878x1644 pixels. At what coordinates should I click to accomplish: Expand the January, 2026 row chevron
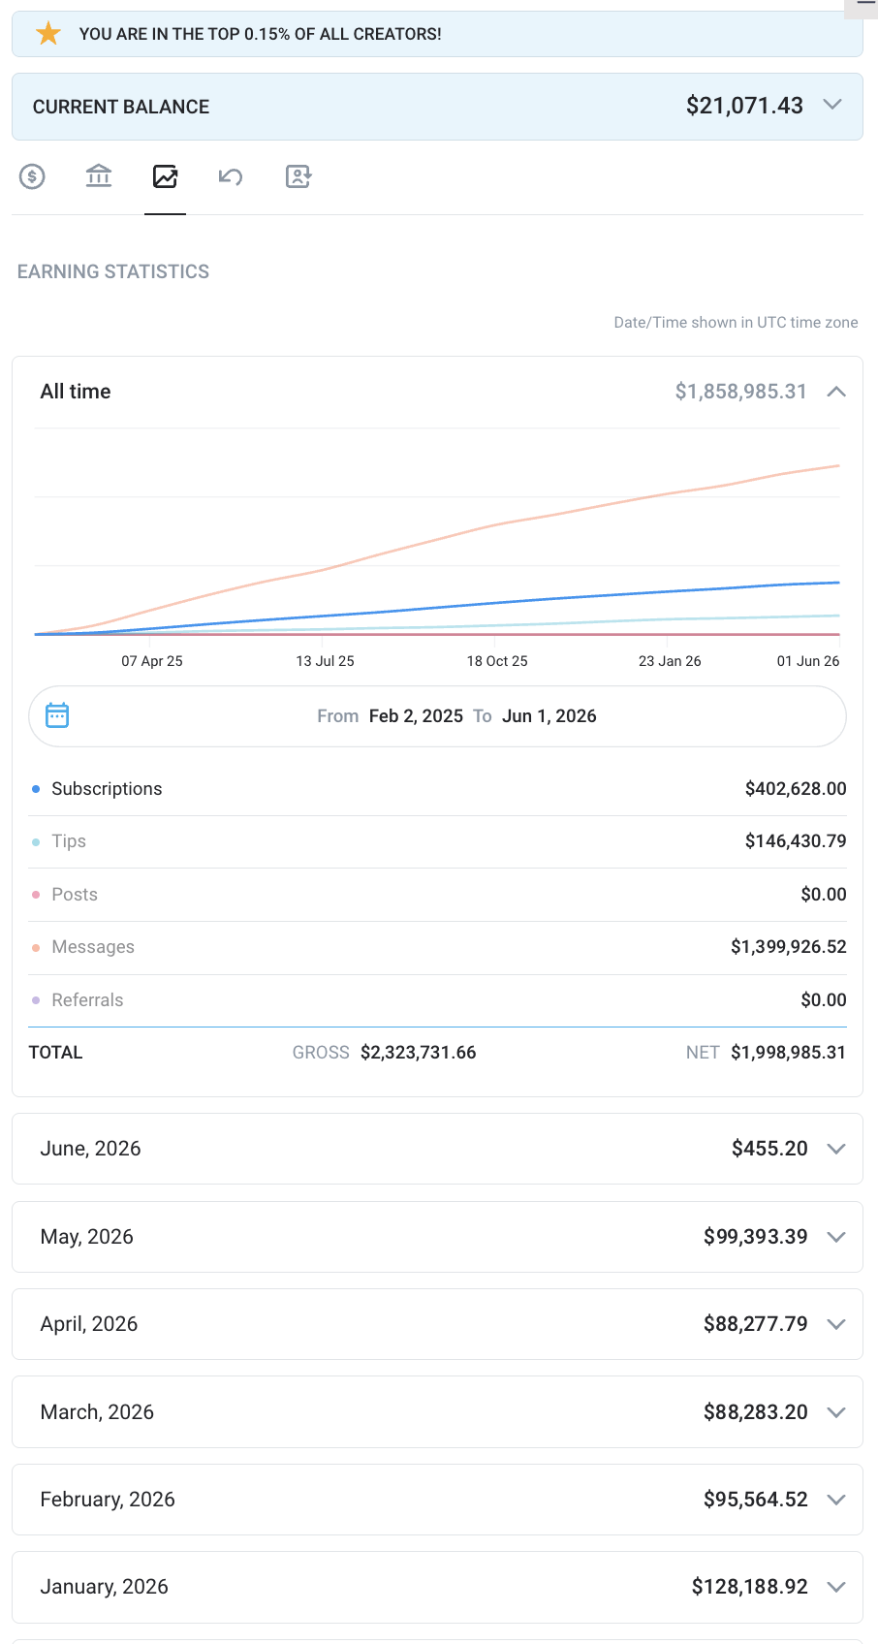tap(836, 1587)
